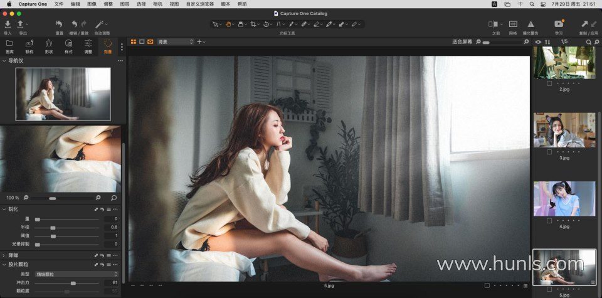Image resolution: width=602 pixels, height=298 pixels.
Task: Adjust the 100 % focus zoom slider
Action: [x=62, y=198]
